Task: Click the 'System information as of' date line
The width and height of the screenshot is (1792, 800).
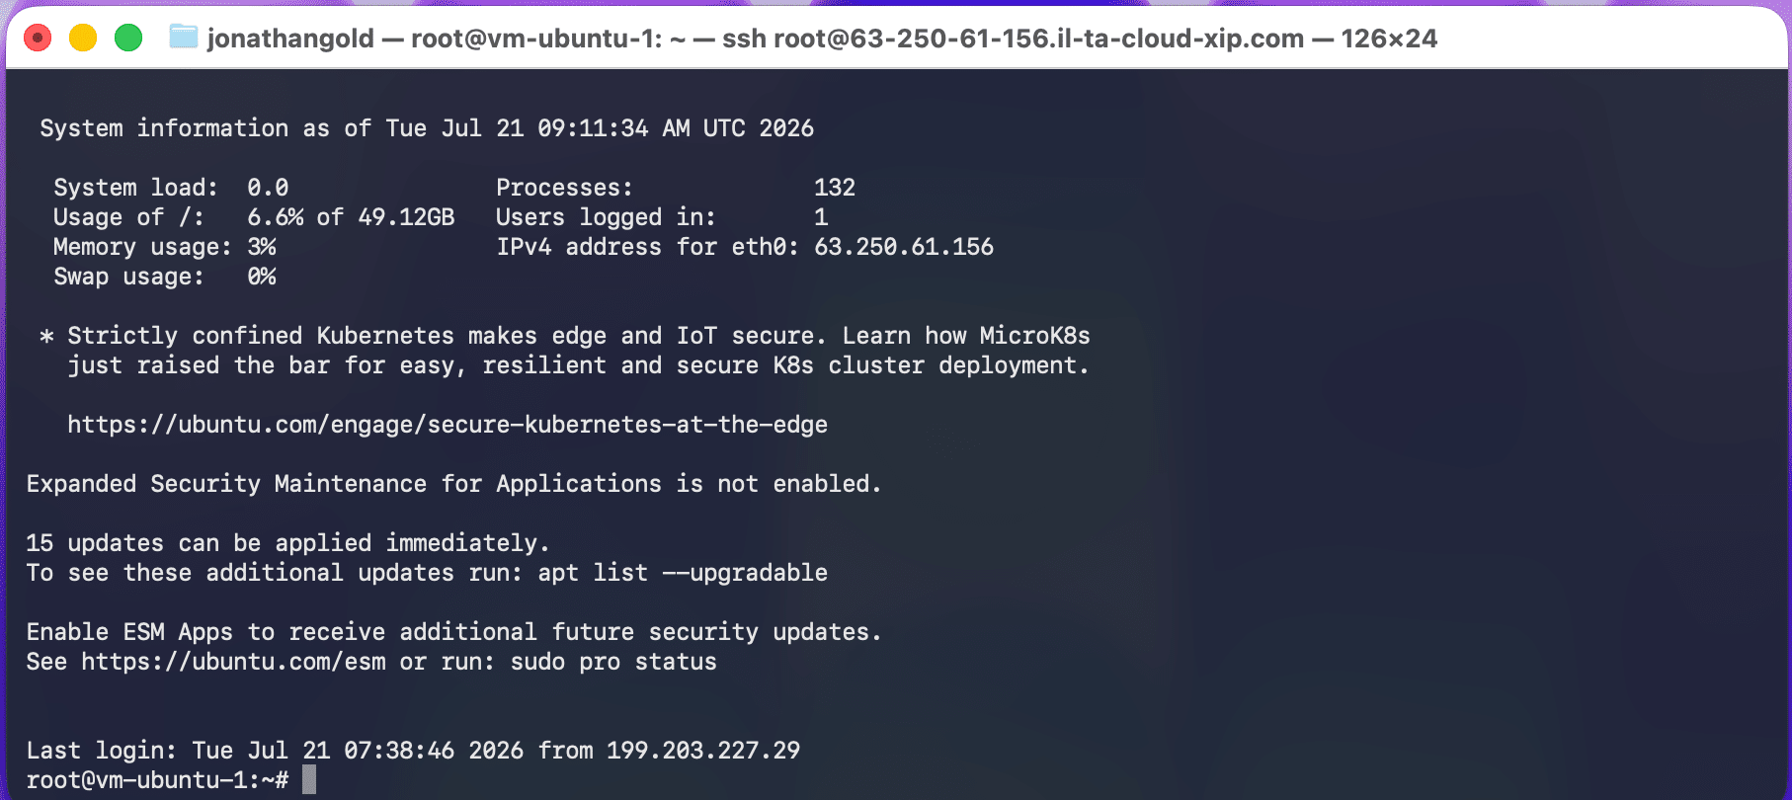Action: [x=427, y=128]
